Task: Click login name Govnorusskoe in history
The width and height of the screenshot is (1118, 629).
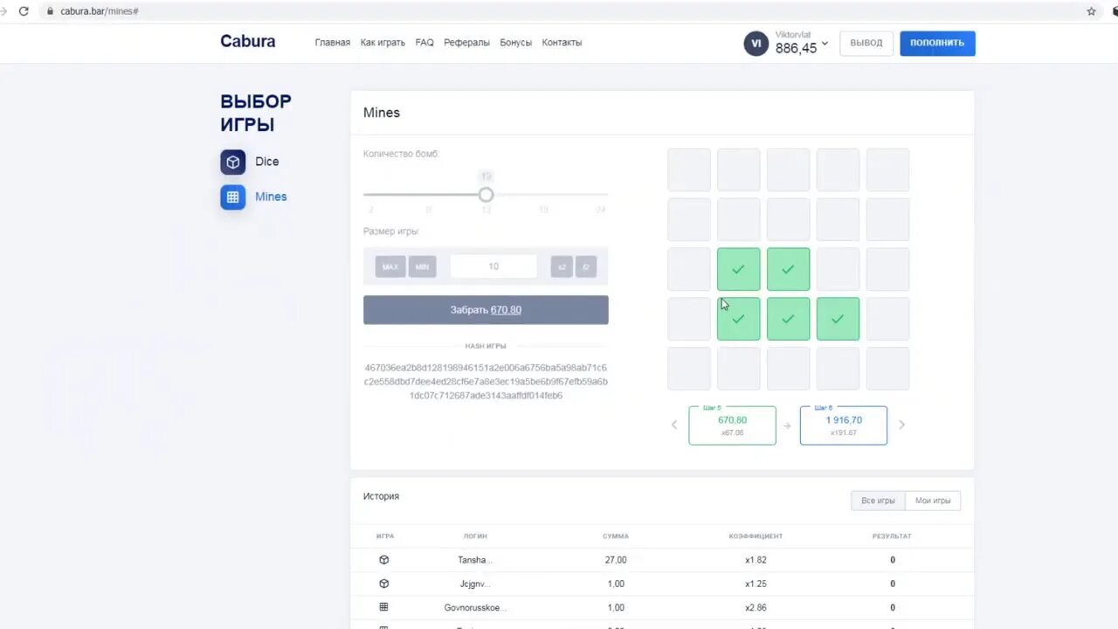Action: pos(475,607)
